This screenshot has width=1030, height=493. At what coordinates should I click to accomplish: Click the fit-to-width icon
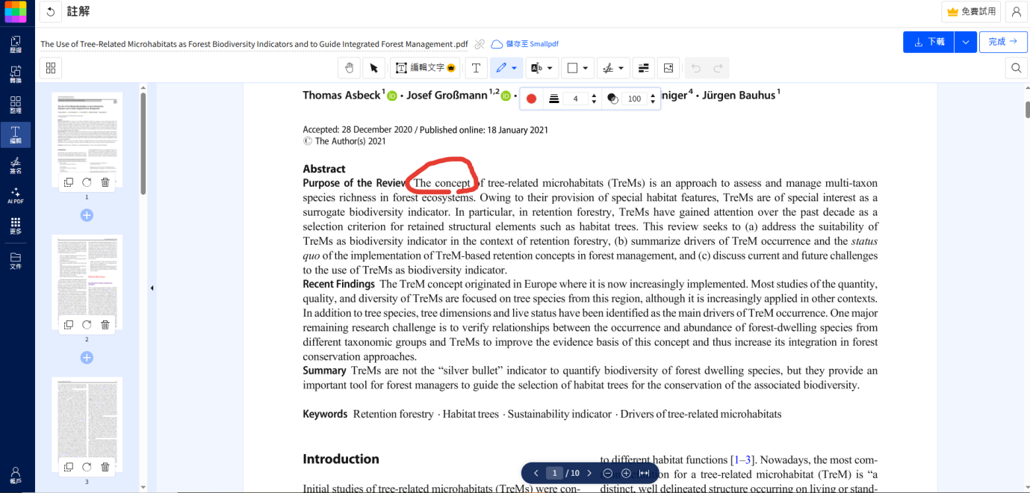tap(644, 474)
